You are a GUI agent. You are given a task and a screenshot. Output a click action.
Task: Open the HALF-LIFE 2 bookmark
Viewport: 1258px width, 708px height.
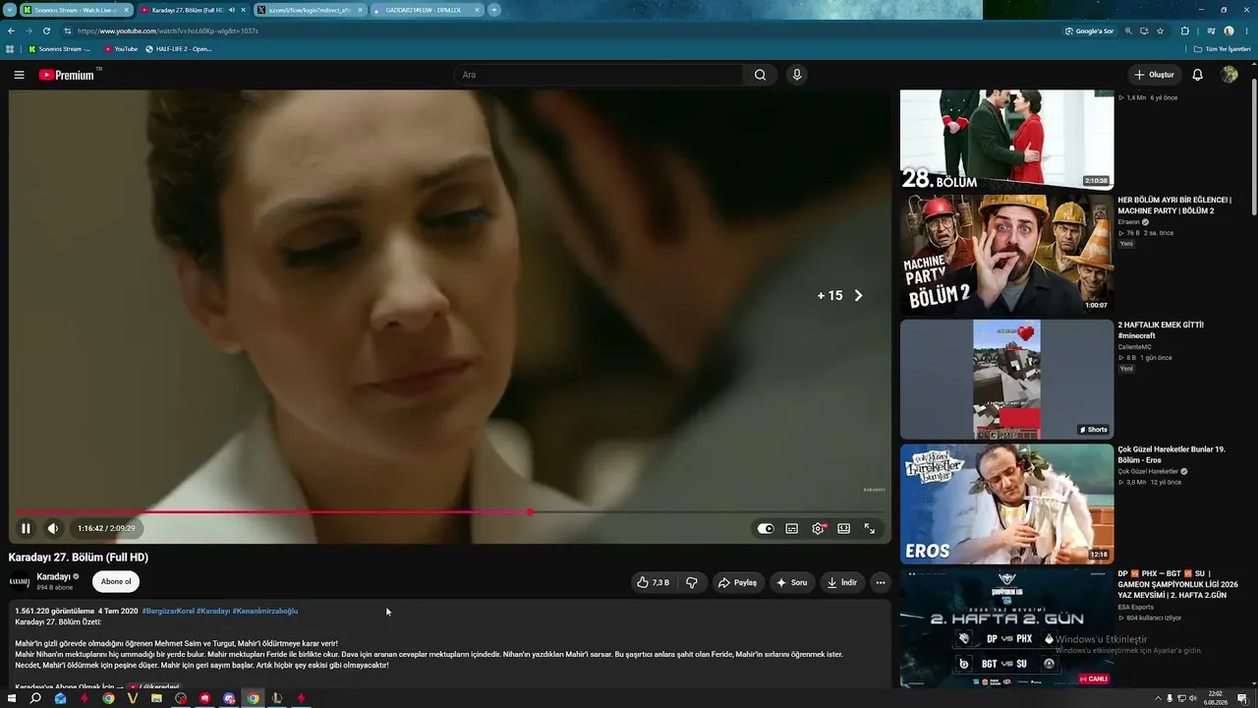click(179, 48)
